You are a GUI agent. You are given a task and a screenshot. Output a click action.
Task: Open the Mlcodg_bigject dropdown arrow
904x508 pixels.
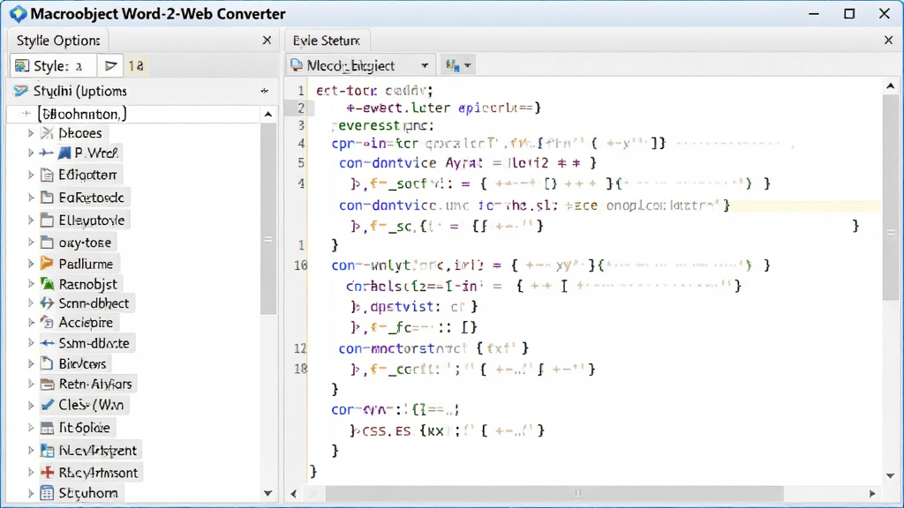[425, 65]
